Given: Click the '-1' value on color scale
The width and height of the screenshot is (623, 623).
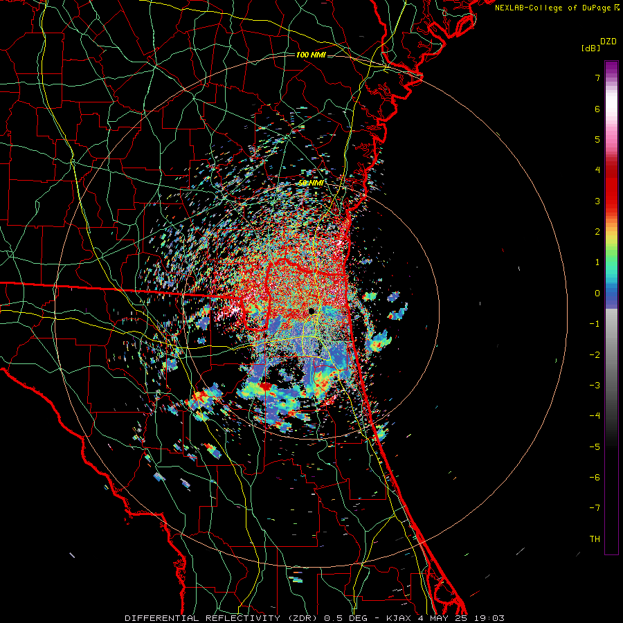Looking at the screenshot, I should pos(595,324).
